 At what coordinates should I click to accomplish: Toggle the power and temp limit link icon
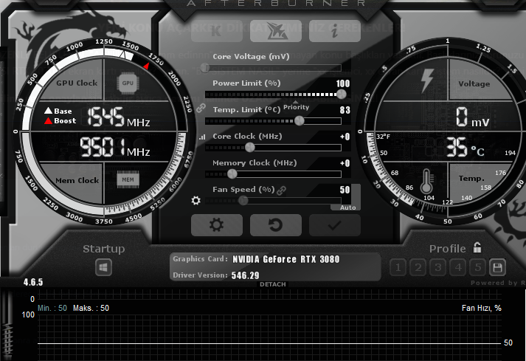[201, 108]
